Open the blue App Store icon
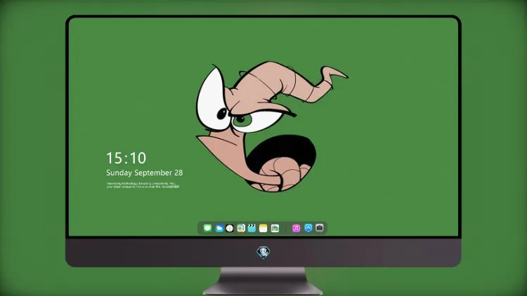Screen dimensions: 527x296 tap(308, 228)
